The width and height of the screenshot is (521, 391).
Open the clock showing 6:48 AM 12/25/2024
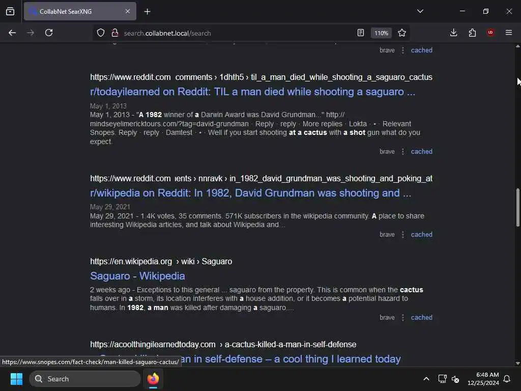(483, 379)
